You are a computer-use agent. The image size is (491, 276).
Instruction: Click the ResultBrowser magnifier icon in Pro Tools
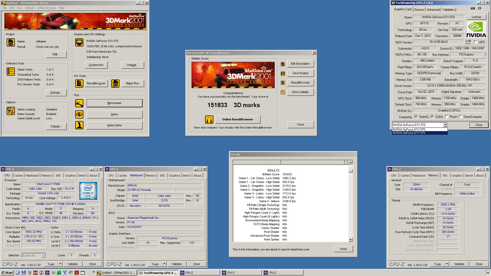tap(79, 83)
